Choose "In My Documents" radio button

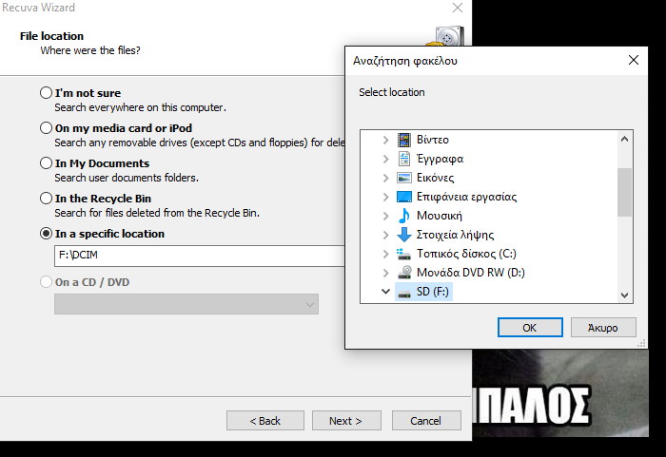pyautogui.click(x=46, y=162)
